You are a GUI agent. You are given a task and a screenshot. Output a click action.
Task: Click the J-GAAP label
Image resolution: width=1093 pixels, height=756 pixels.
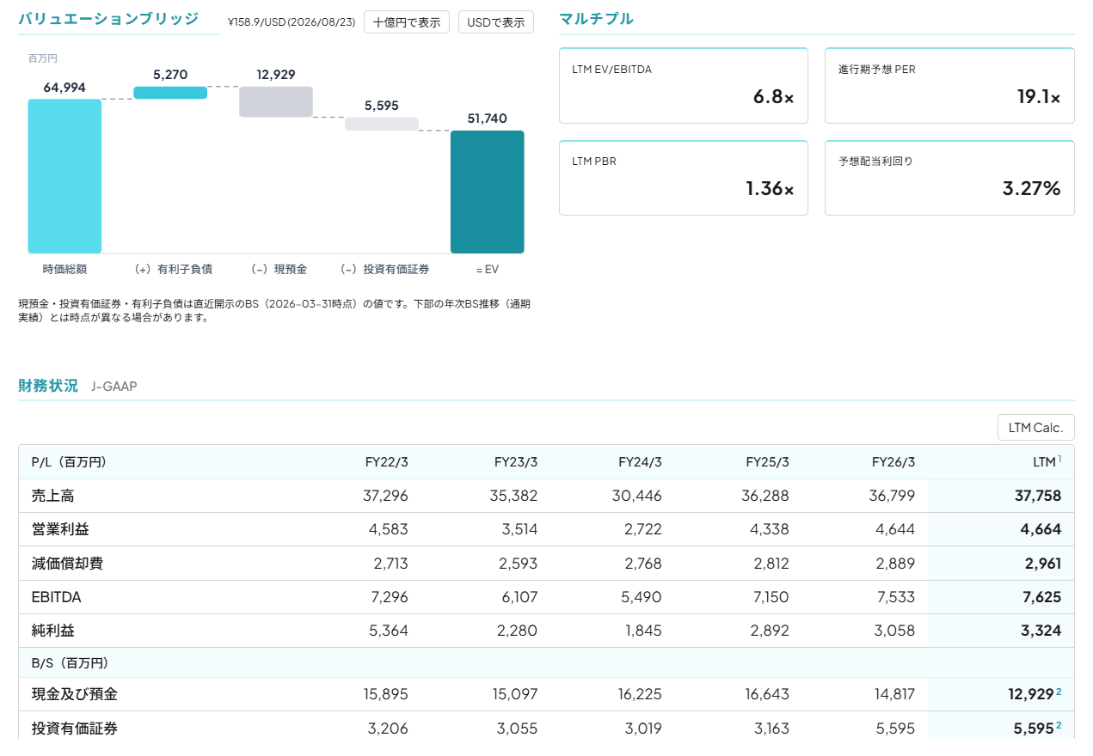[114, 387]
